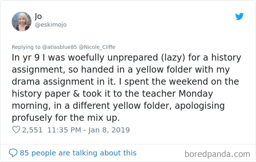
Task: Open Jo's profile avatar photo
Action: click(22, 22)
